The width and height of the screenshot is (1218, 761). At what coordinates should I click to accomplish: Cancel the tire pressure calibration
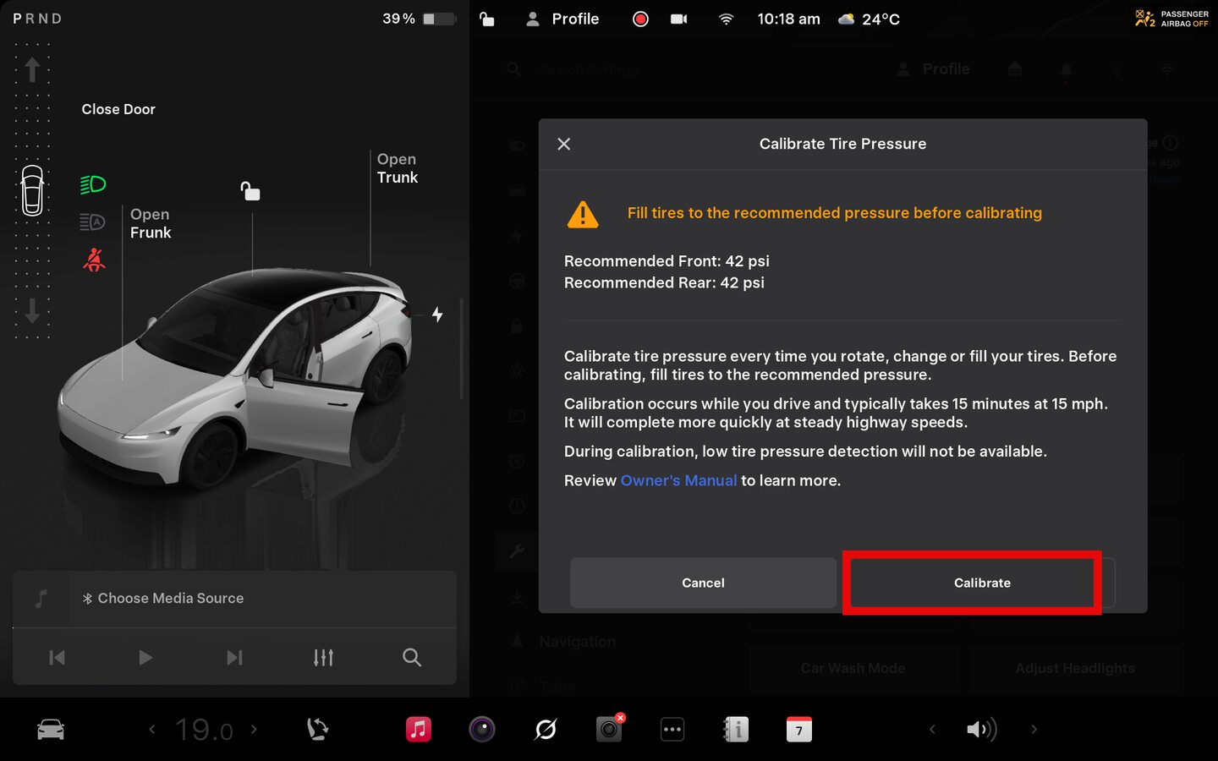point(703,583)
